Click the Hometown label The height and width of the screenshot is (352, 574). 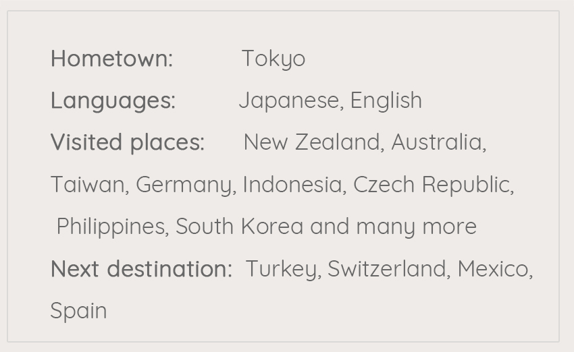tap(111, 59)
